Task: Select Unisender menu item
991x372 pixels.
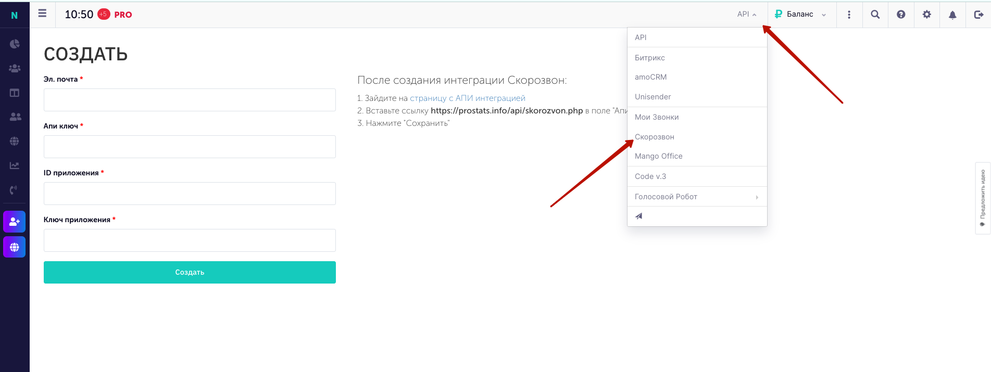Action: (x=697, y=97)
